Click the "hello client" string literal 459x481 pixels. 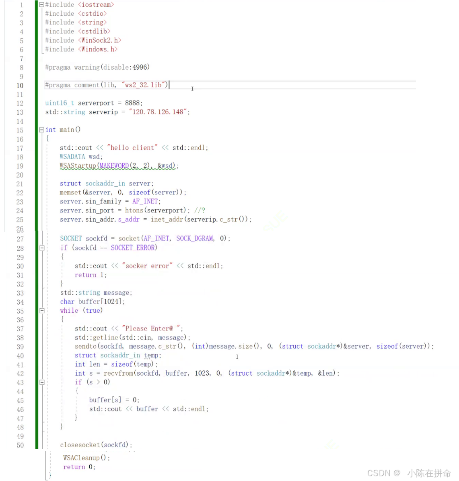(132, 148)
